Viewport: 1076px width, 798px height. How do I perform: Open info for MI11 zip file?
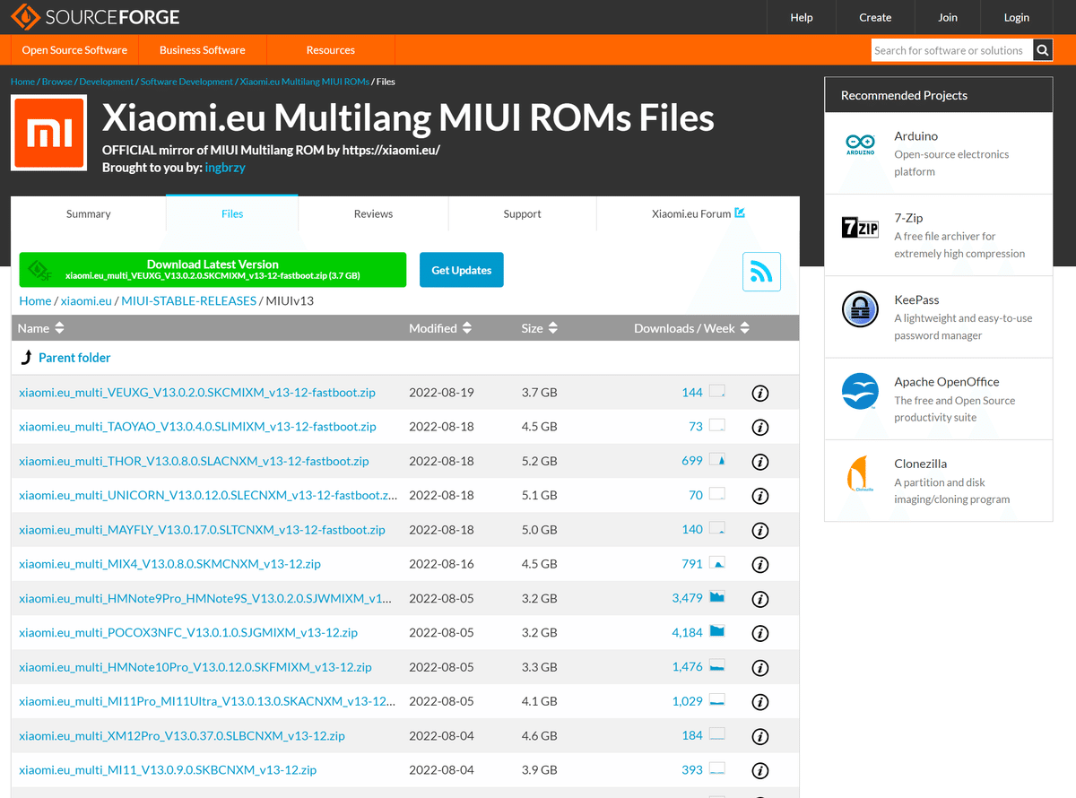[760, 770]
